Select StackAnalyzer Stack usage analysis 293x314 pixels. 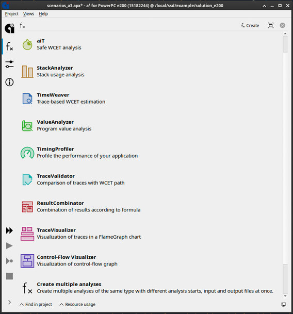pos(150,72)
